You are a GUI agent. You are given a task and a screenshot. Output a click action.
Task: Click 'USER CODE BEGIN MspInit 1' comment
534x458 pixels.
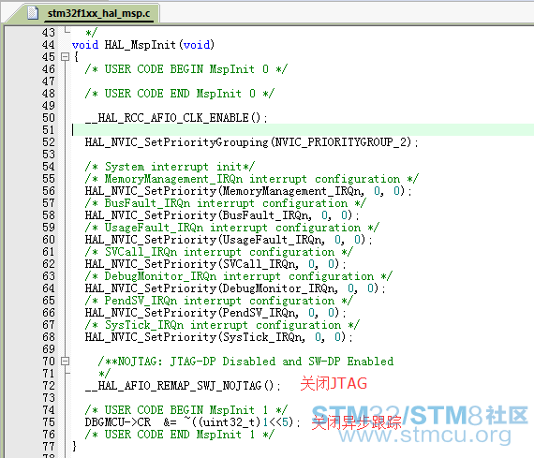[185, 410]
